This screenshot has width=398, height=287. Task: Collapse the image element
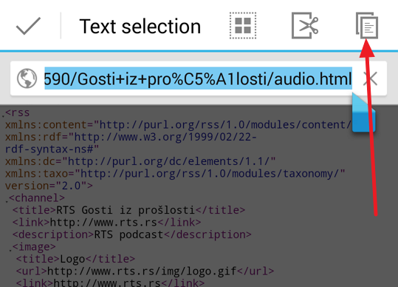pyautogui.click(x=10, y=250)
